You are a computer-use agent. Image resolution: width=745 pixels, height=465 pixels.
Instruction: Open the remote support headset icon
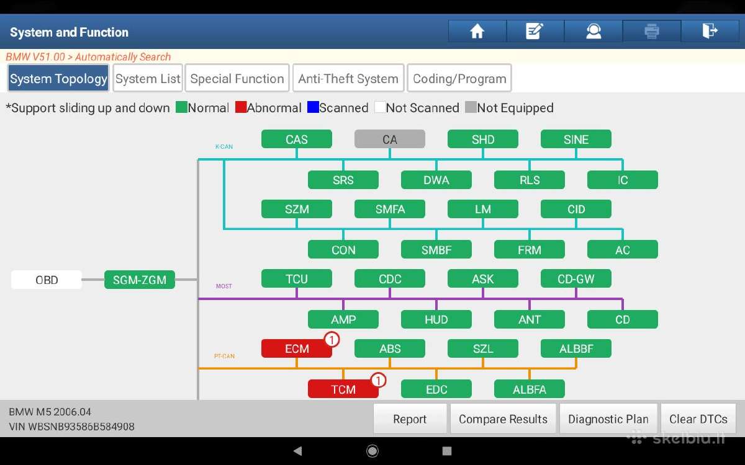tap(593, 31)
